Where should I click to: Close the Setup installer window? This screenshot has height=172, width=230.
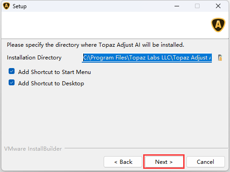pyautogui.click(x=218, y=6)
